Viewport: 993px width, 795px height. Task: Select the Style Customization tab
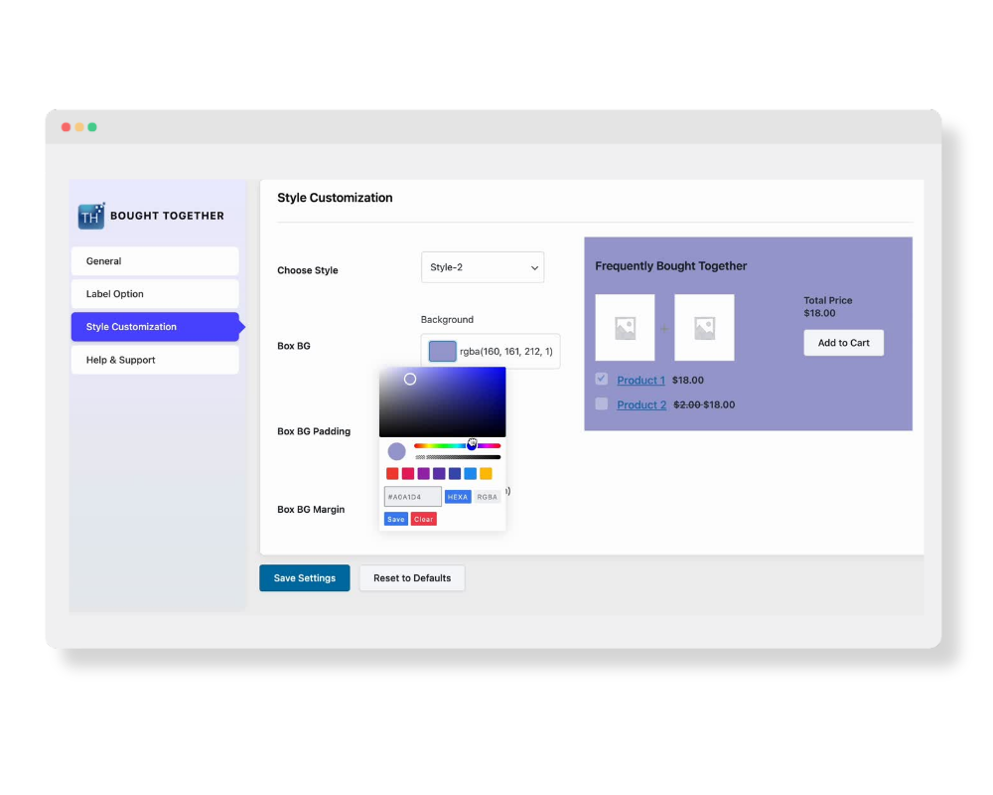pos(155,327)
